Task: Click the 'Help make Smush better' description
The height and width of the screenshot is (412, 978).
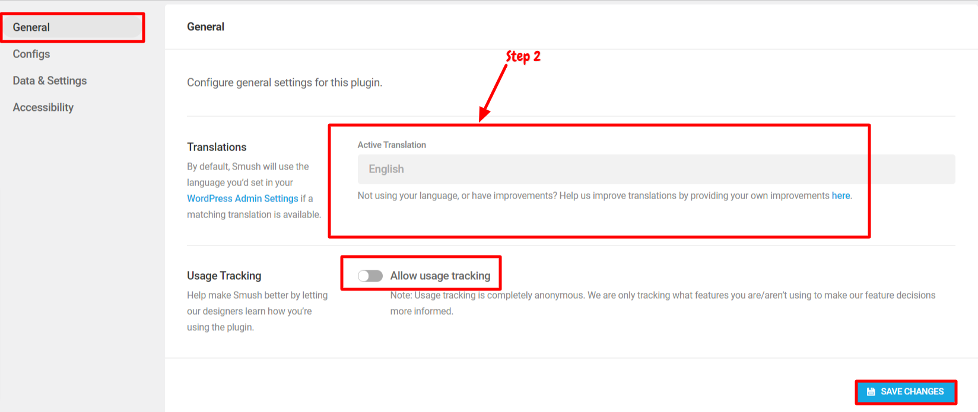Action: click(x=258, y=311)
